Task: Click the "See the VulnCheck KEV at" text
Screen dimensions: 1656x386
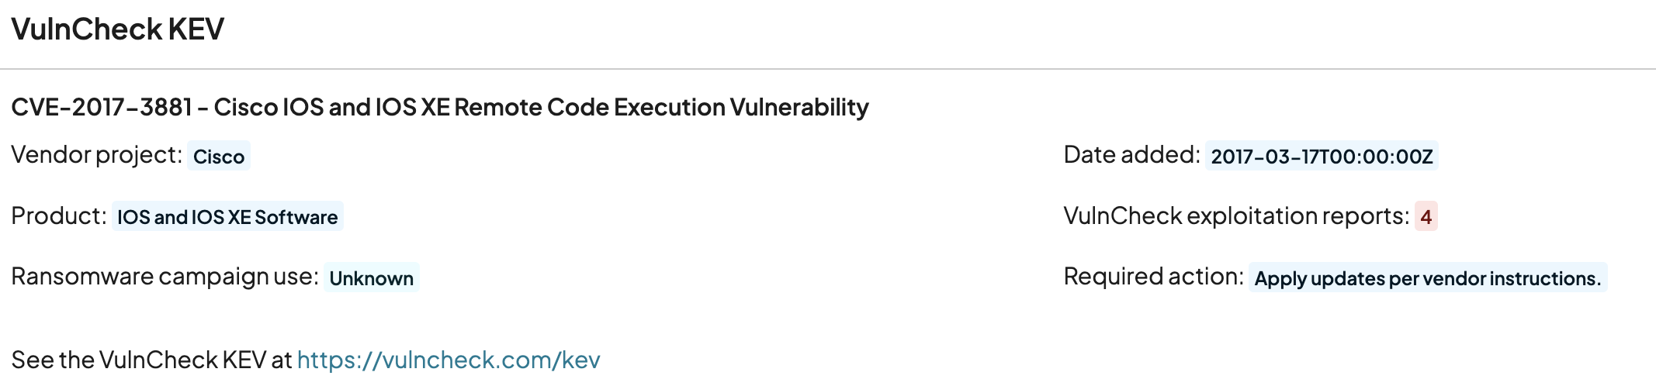Action: 151,360
